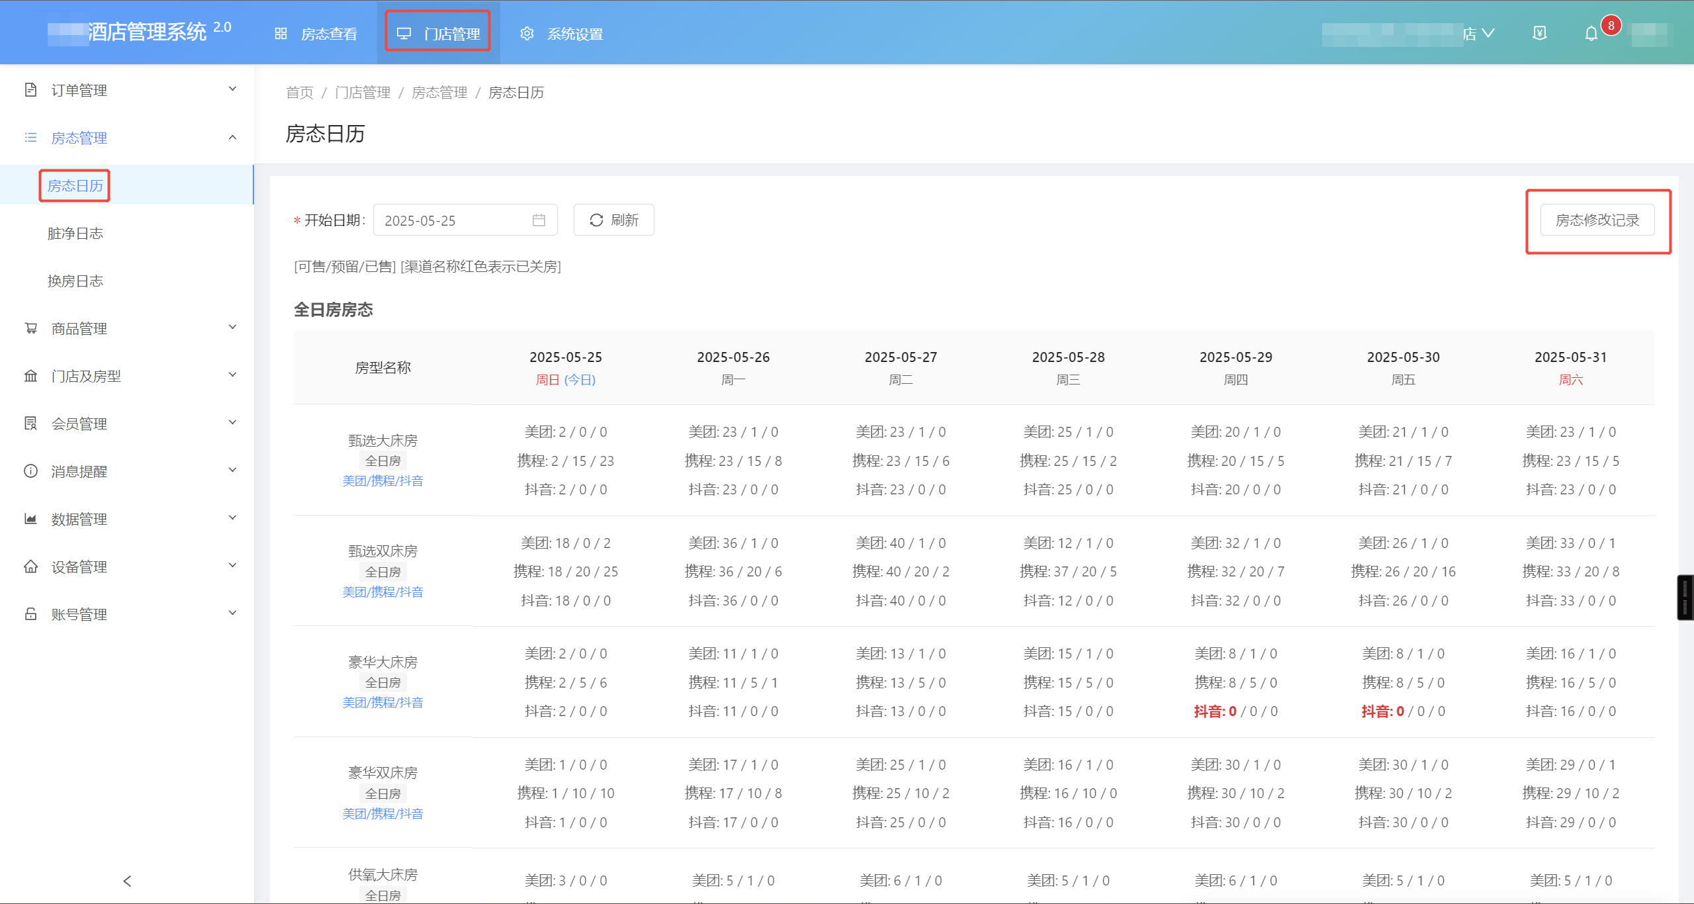1694x904 pixels.
Task: Expand the 设备管理 submenu chevron
Action: 232,565
